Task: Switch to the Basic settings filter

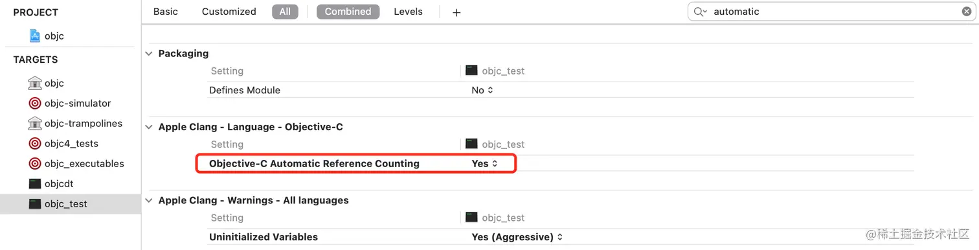Action: click(166, 12)
